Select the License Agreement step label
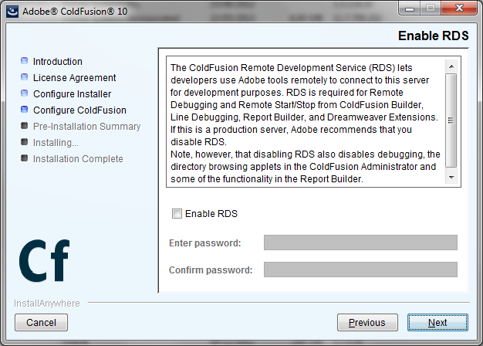This screenshot has height=346, width=483. pos(75,78)
